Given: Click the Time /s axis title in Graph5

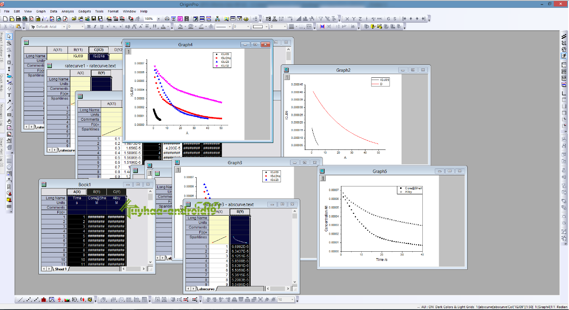Looking at the screenshot, I should (382, 260).
